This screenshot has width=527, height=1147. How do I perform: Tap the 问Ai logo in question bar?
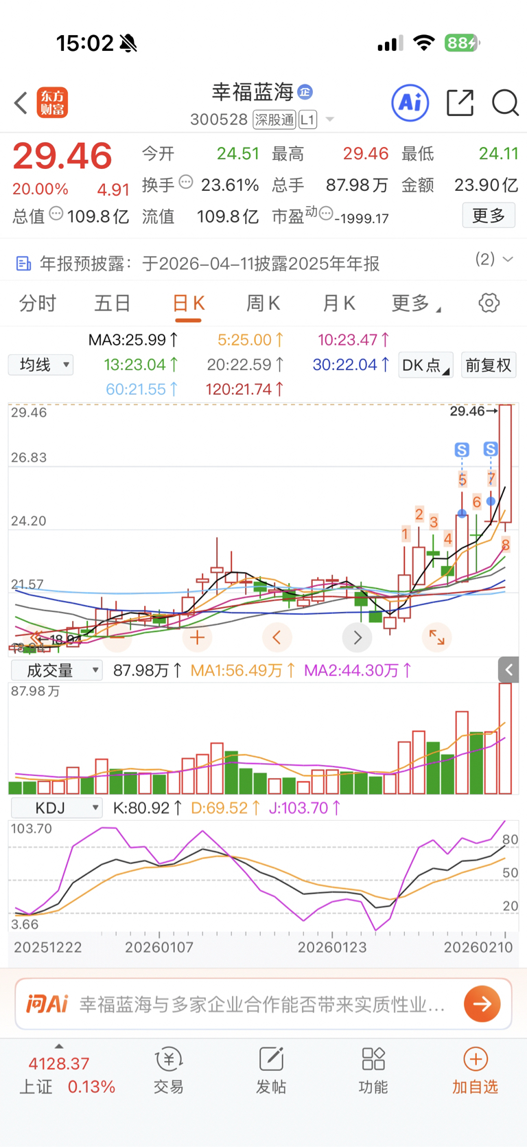pos(47,1004)
